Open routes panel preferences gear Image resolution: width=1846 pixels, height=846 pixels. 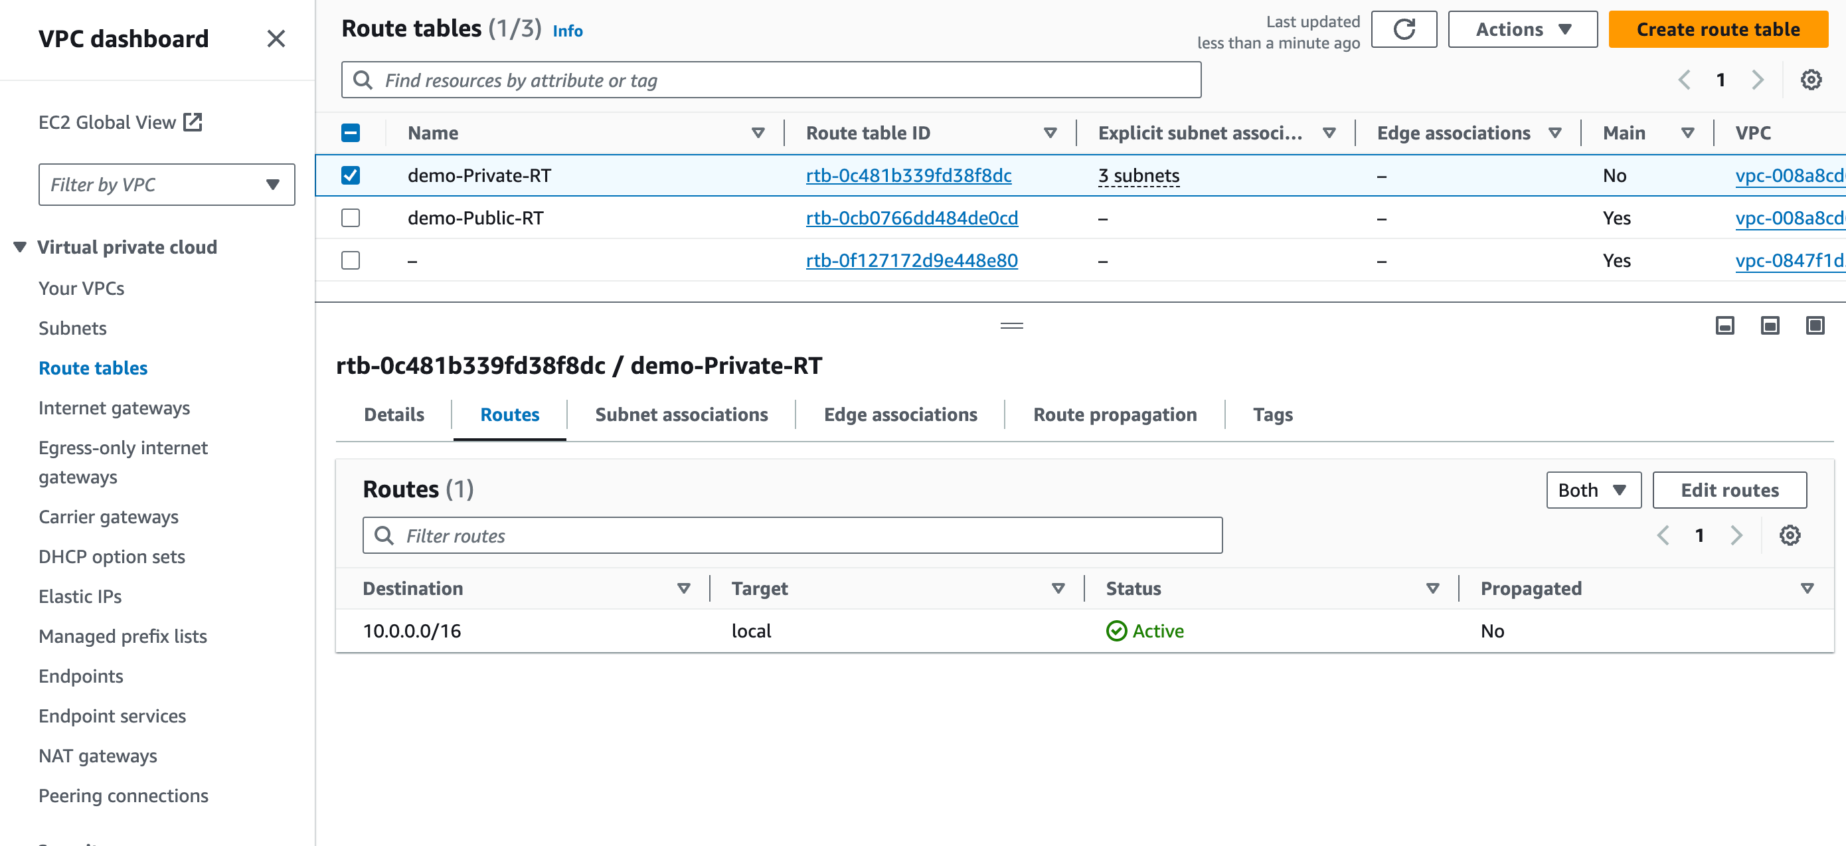[x=1790, y=535]
